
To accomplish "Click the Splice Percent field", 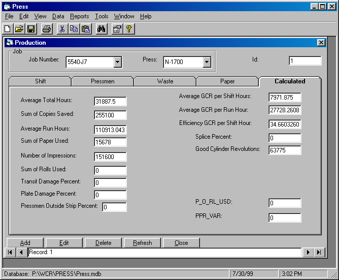I will [x=285, y=138].
